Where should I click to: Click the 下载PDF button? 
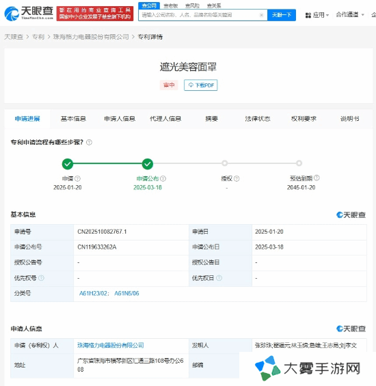tap(200, 85)
